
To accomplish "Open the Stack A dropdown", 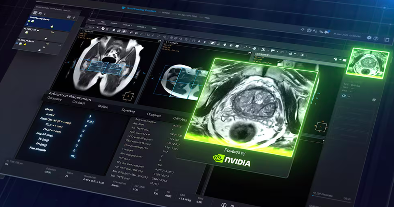I will tap(93, 27).
